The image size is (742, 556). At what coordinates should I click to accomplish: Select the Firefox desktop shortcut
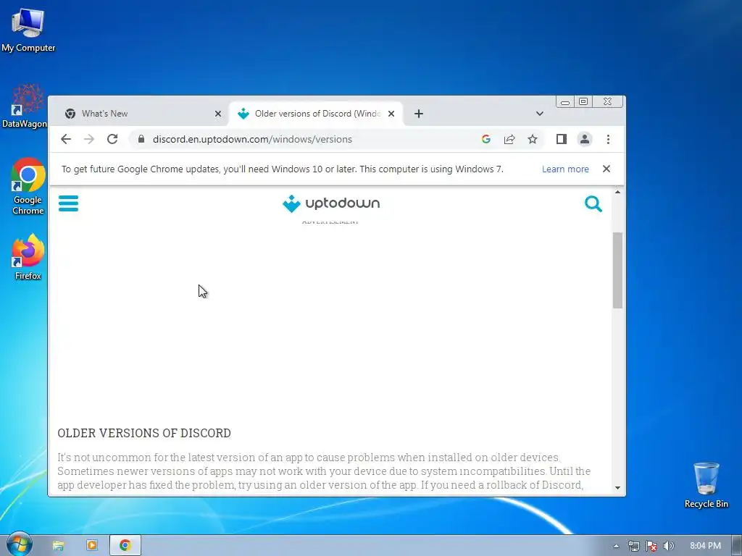[28, 257]
